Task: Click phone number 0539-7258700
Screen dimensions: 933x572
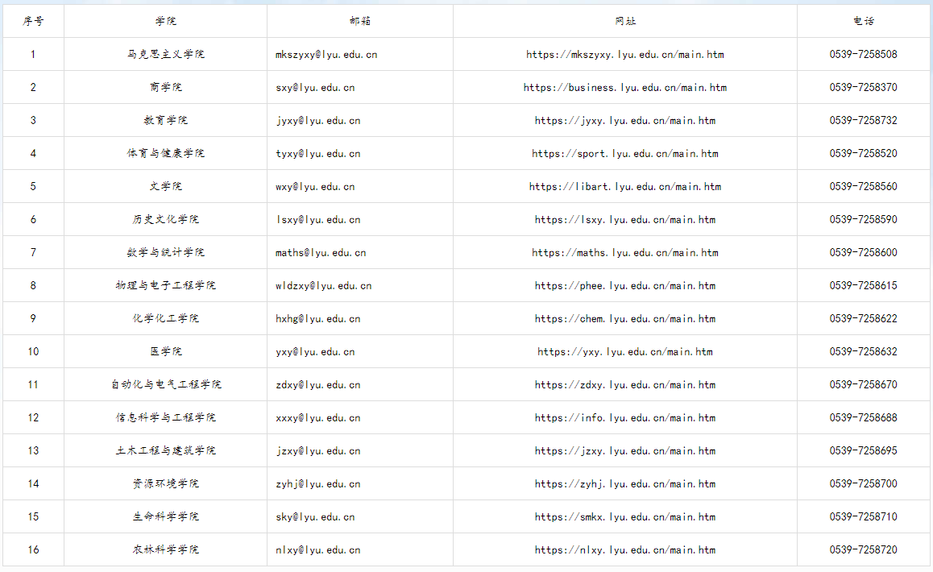Action: (864, 484)
